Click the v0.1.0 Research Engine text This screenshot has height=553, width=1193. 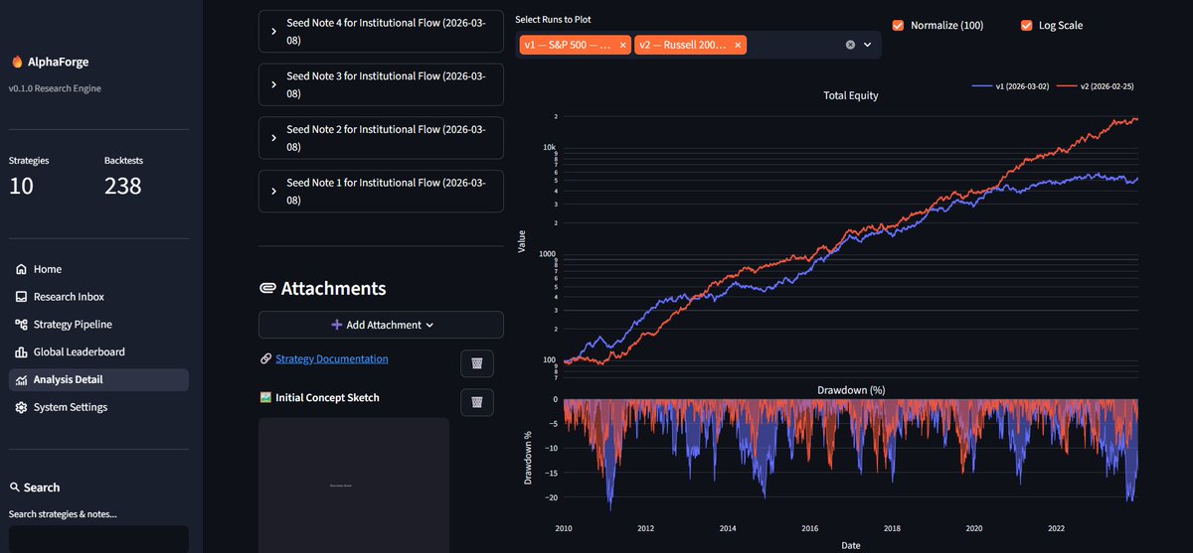pyautogui.click(x=55, y=88)
